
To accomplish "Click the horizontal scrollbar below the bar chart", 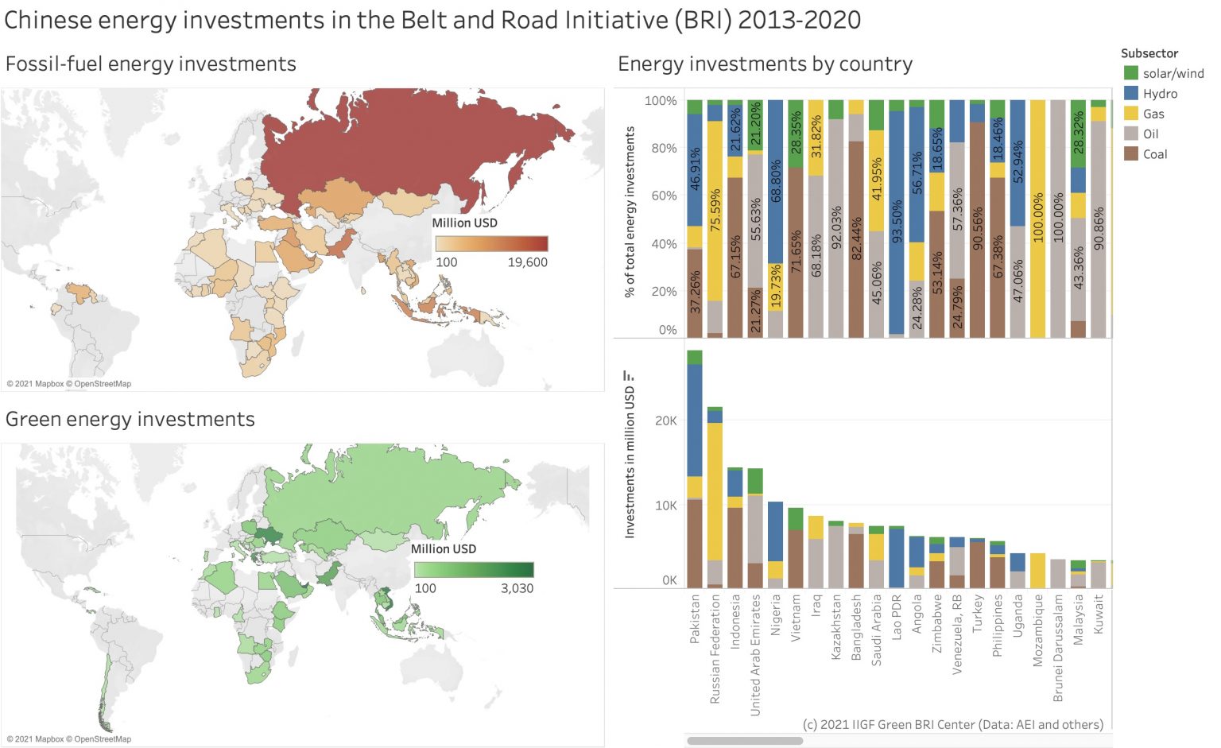I will click(x=747, y=739).
